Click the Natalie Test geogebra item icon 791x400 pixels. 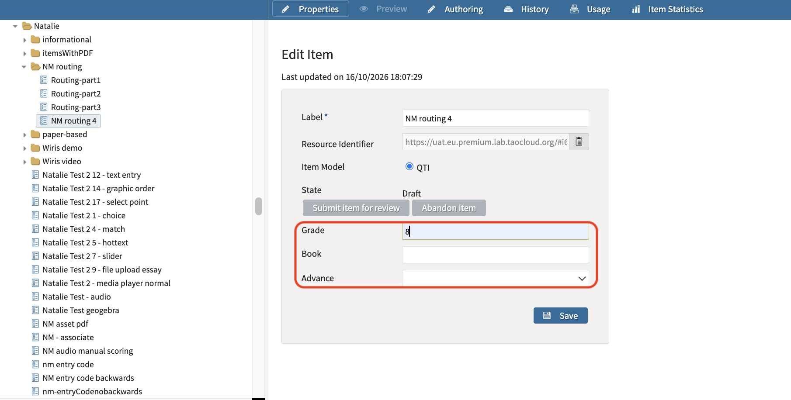coord(35,310)
